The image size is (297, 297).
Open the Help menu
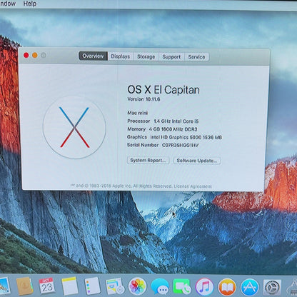tap(30, 4)
